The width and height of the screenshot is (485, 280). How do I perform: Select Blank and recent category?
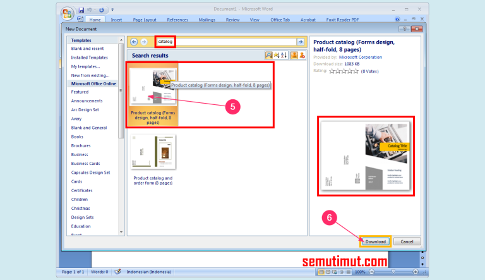(87, 49)
